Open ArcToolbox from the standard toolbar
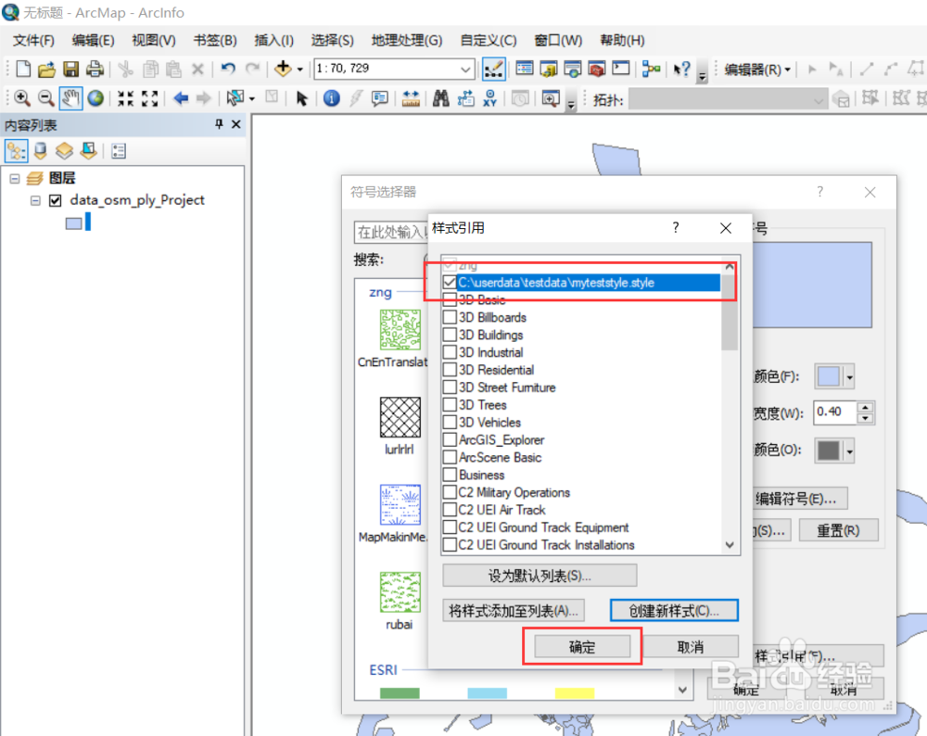Screen dimensions: 927x736 (x=597, y=70)
